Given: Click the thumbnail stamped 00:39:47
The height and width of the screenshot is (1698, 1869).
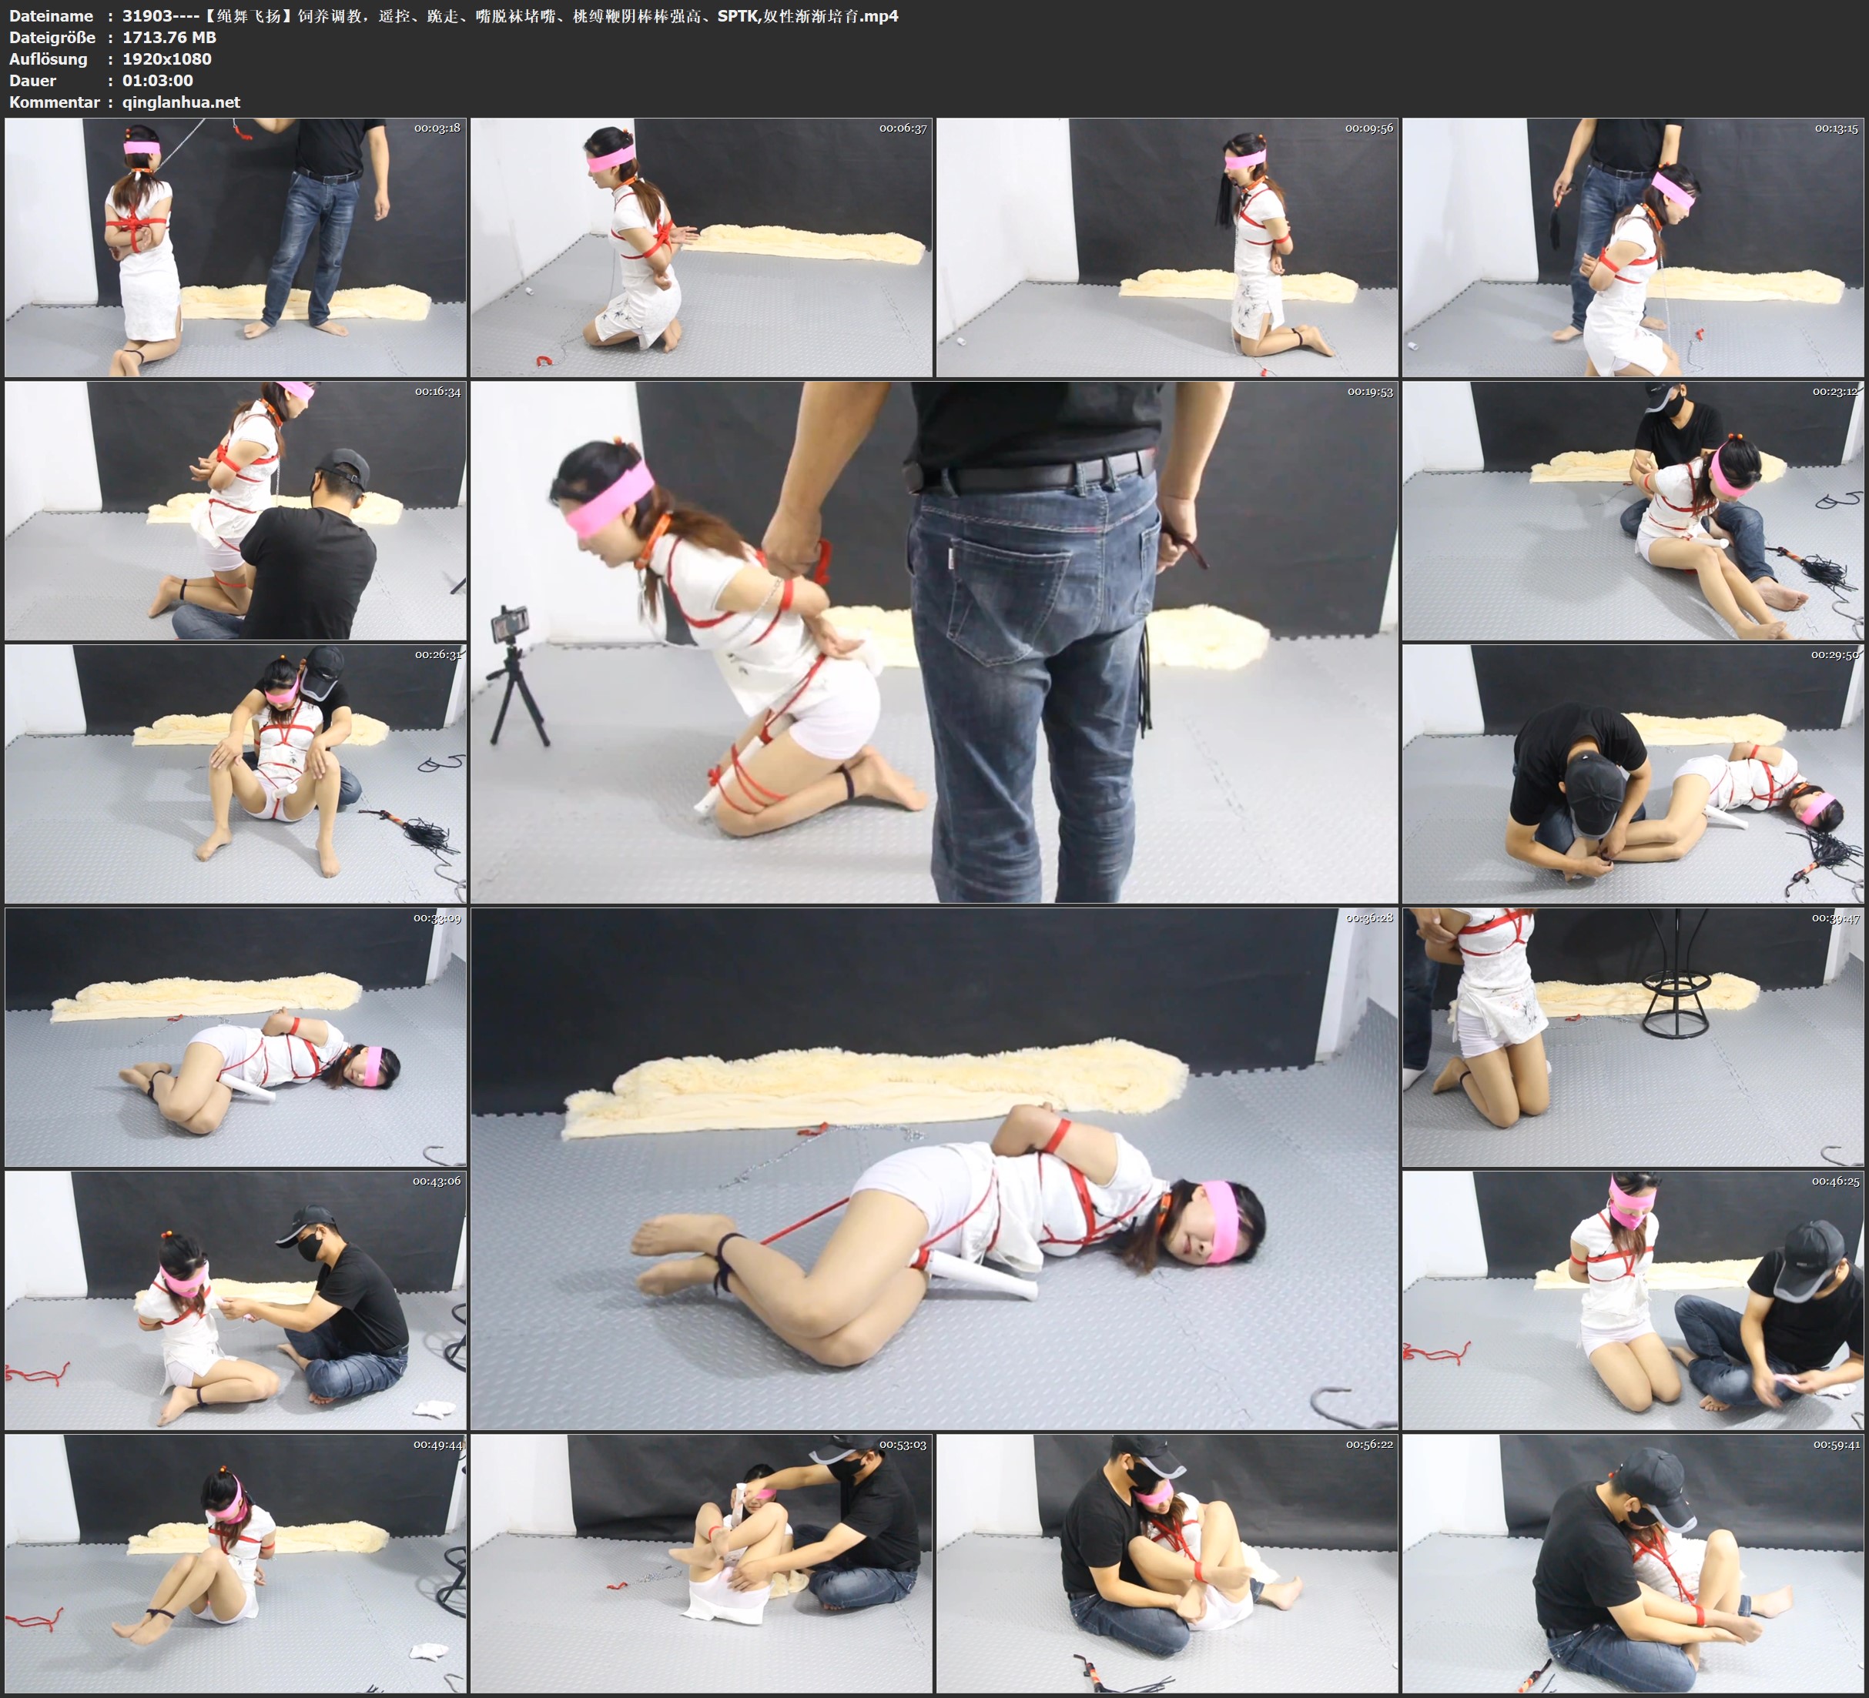Looking at the screenshot, I should (x=1633, y=1037).
